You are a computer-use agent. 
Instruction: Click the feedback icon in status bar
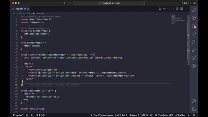(x=189, y=115)
